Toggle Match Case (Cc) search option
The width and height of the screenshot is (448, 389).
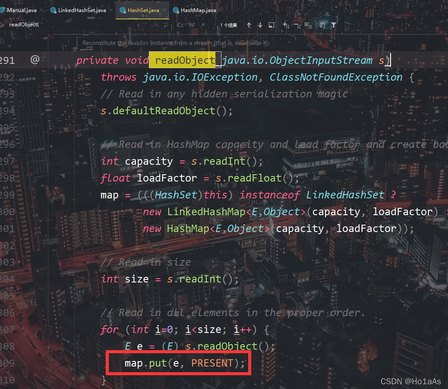coord(180,25)
